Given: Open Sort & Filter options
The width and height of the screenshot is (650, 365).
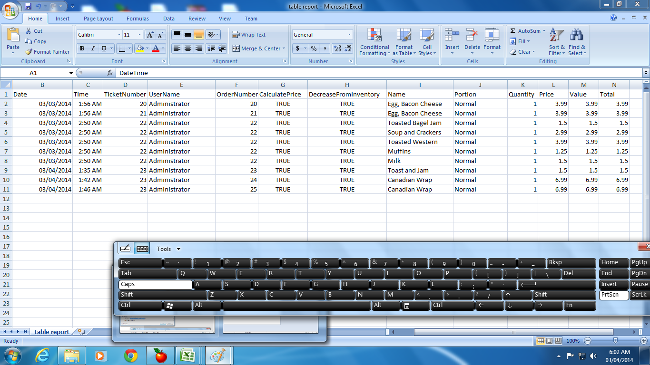Looking at the screenshot, I should (557, 42).
